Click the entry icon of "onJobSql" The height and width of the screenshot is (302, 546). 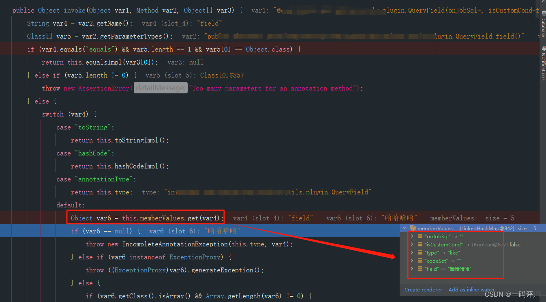(x=420, y=236)
